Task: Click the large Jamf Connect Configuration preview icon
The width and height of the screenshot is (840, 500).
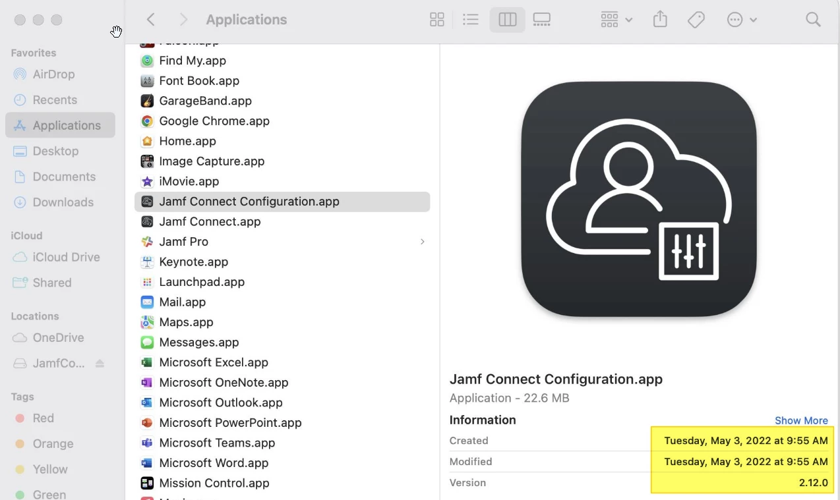Action: 639,199
